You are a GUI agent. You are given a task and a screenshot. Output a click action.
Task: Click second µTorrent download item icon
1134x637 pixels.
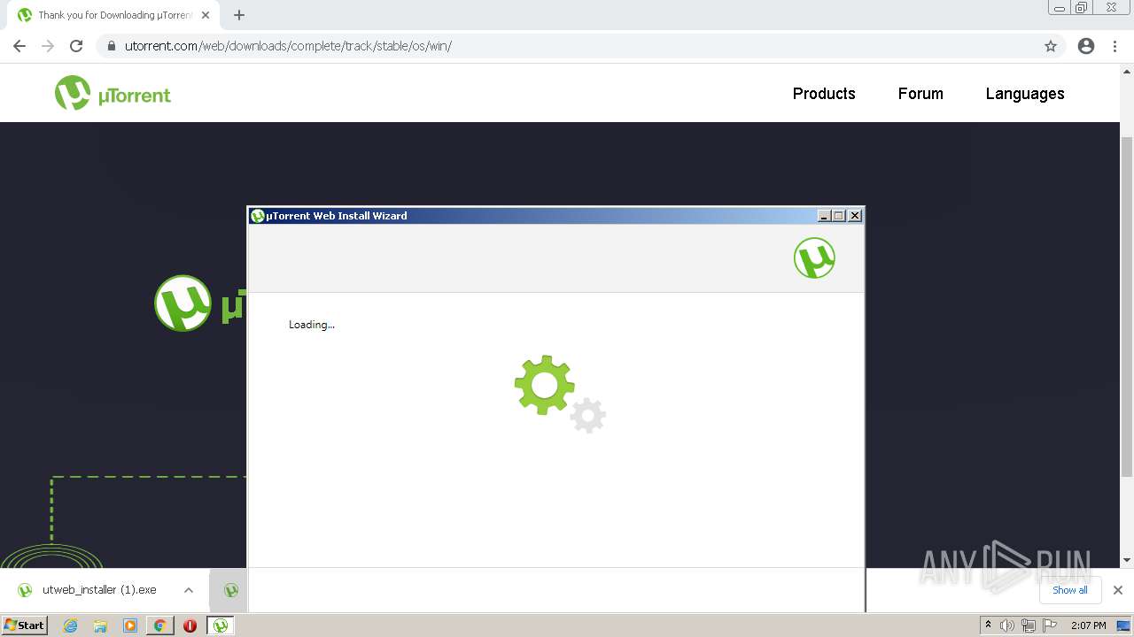(x=231, y=590)
